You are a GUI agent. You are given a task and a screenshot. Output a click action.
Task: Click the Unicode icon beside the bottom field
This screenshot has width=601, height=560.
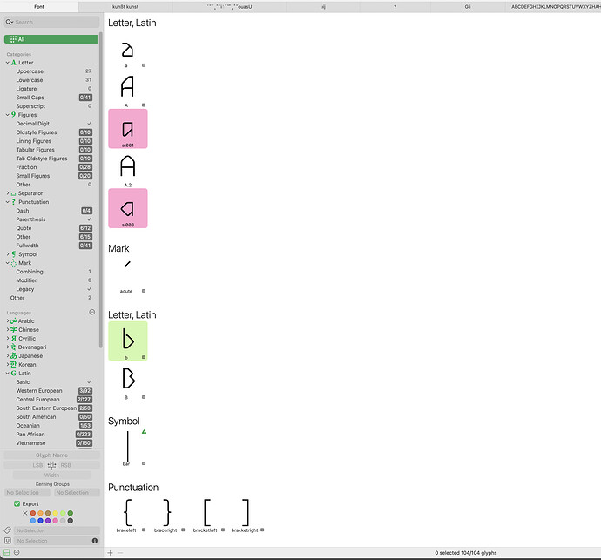7,541
